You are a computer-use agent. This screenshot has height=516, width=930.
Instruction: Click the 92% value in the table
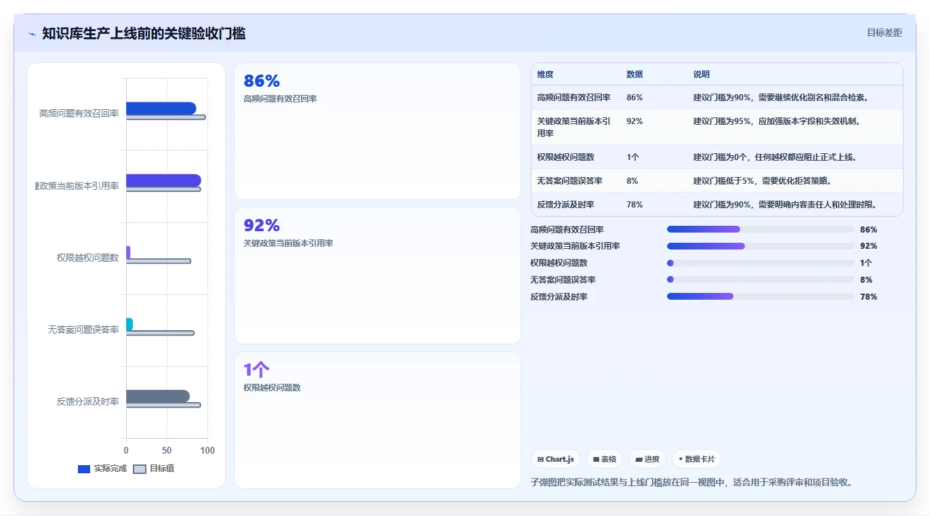635,121
